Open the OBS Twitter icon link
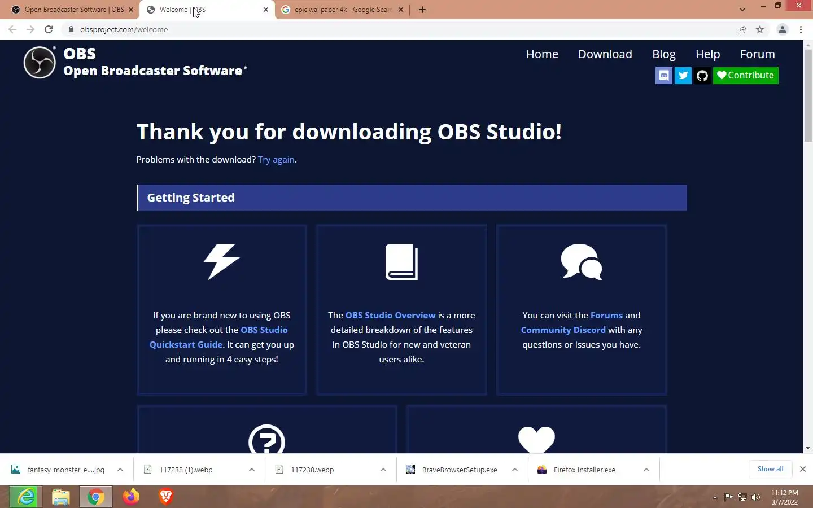The width and height of the screenshot is (813, 508). [683, 76]
